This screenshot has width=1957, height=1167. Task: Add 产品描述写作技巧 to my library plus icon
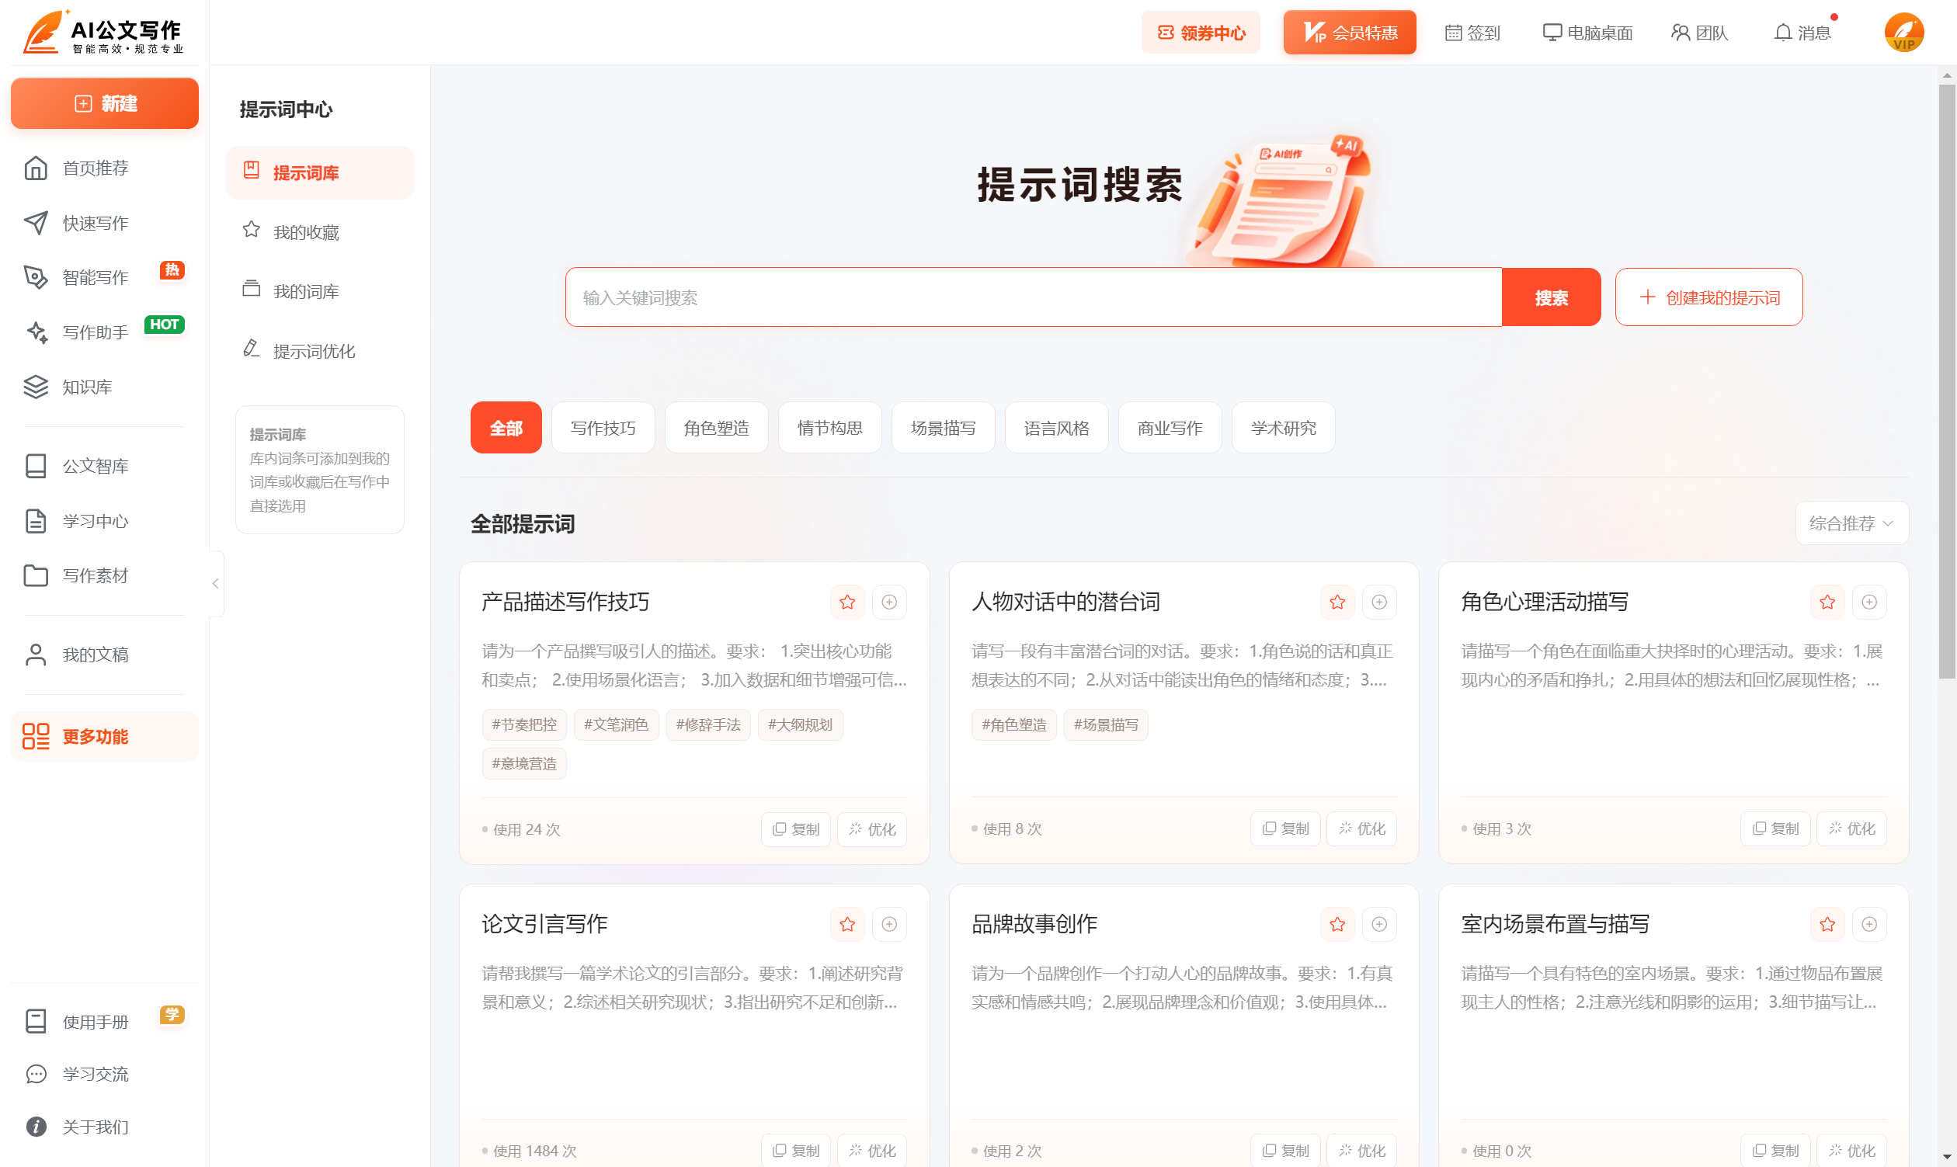click(x=889, y=603)
